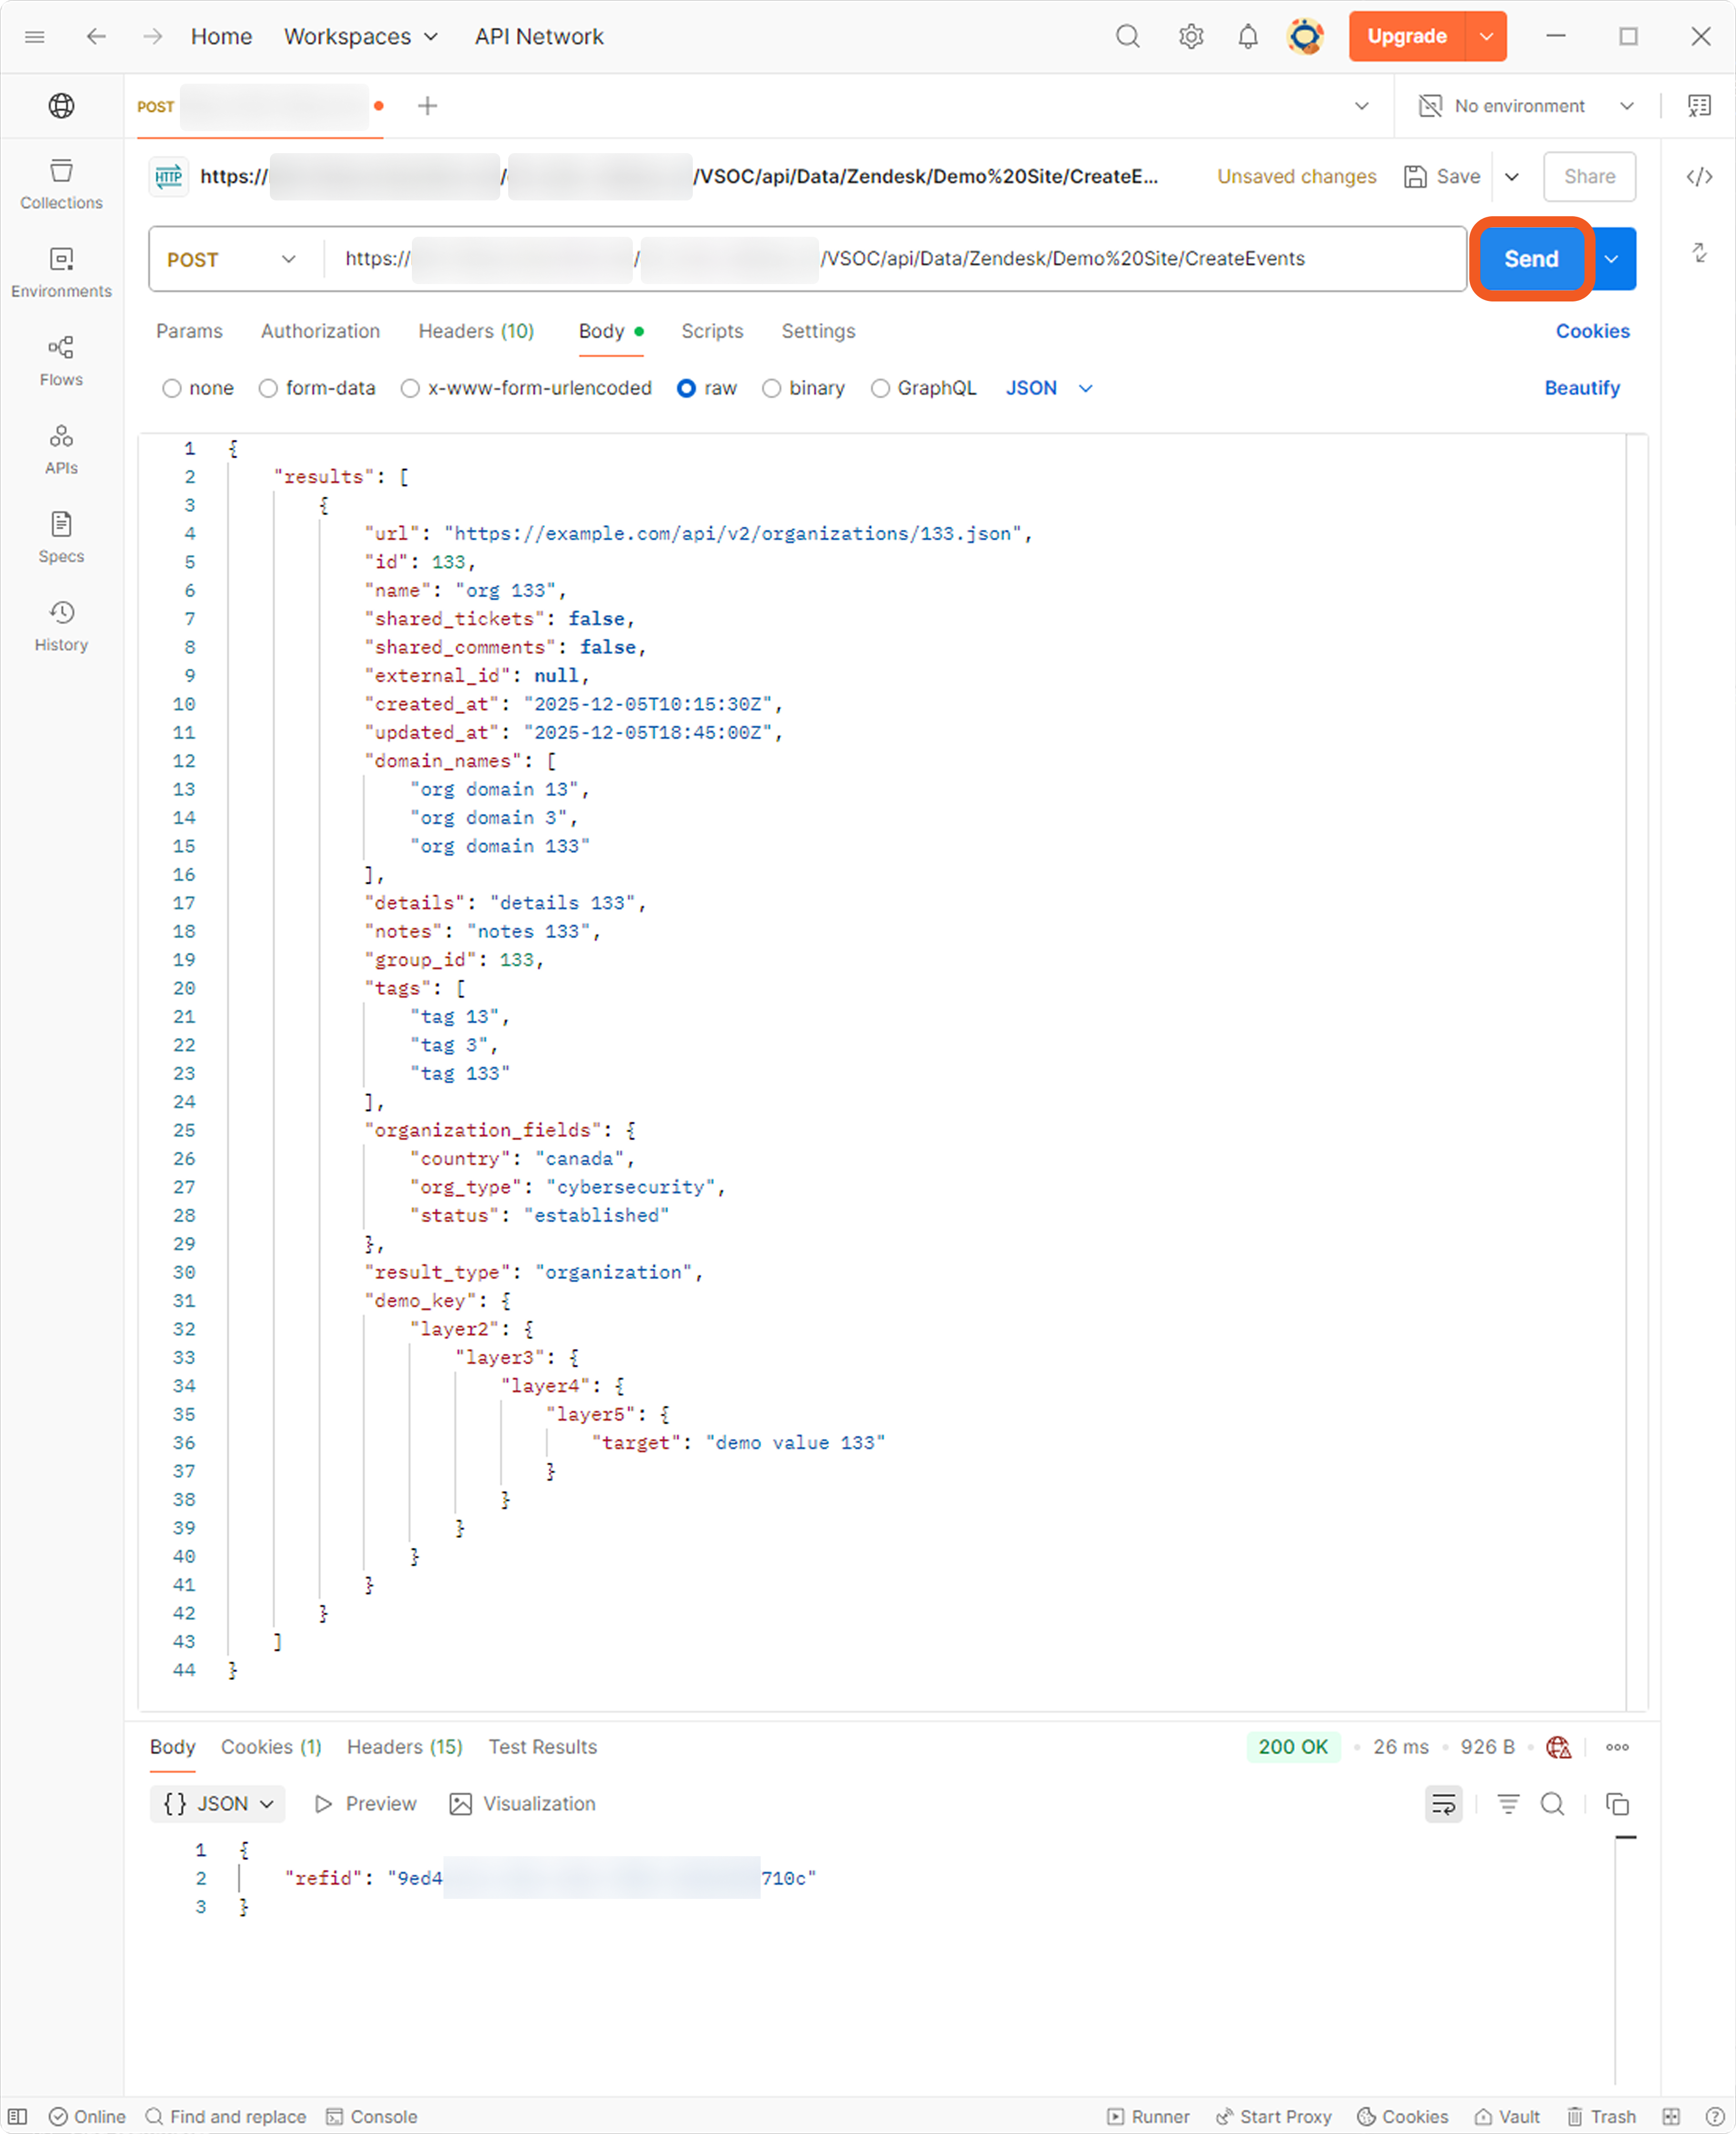This screenshot has width=1736, height=2134.
Task: Open the Test Results response tab
Action: [542, 1747]
